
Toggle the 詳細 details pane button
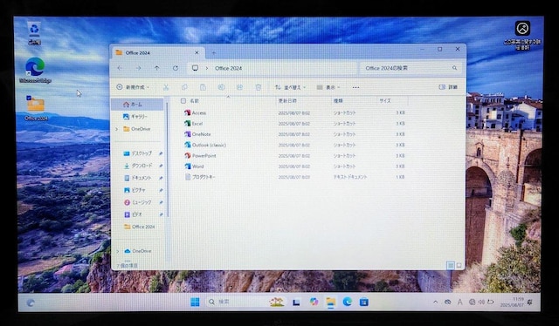coord(448,87)
